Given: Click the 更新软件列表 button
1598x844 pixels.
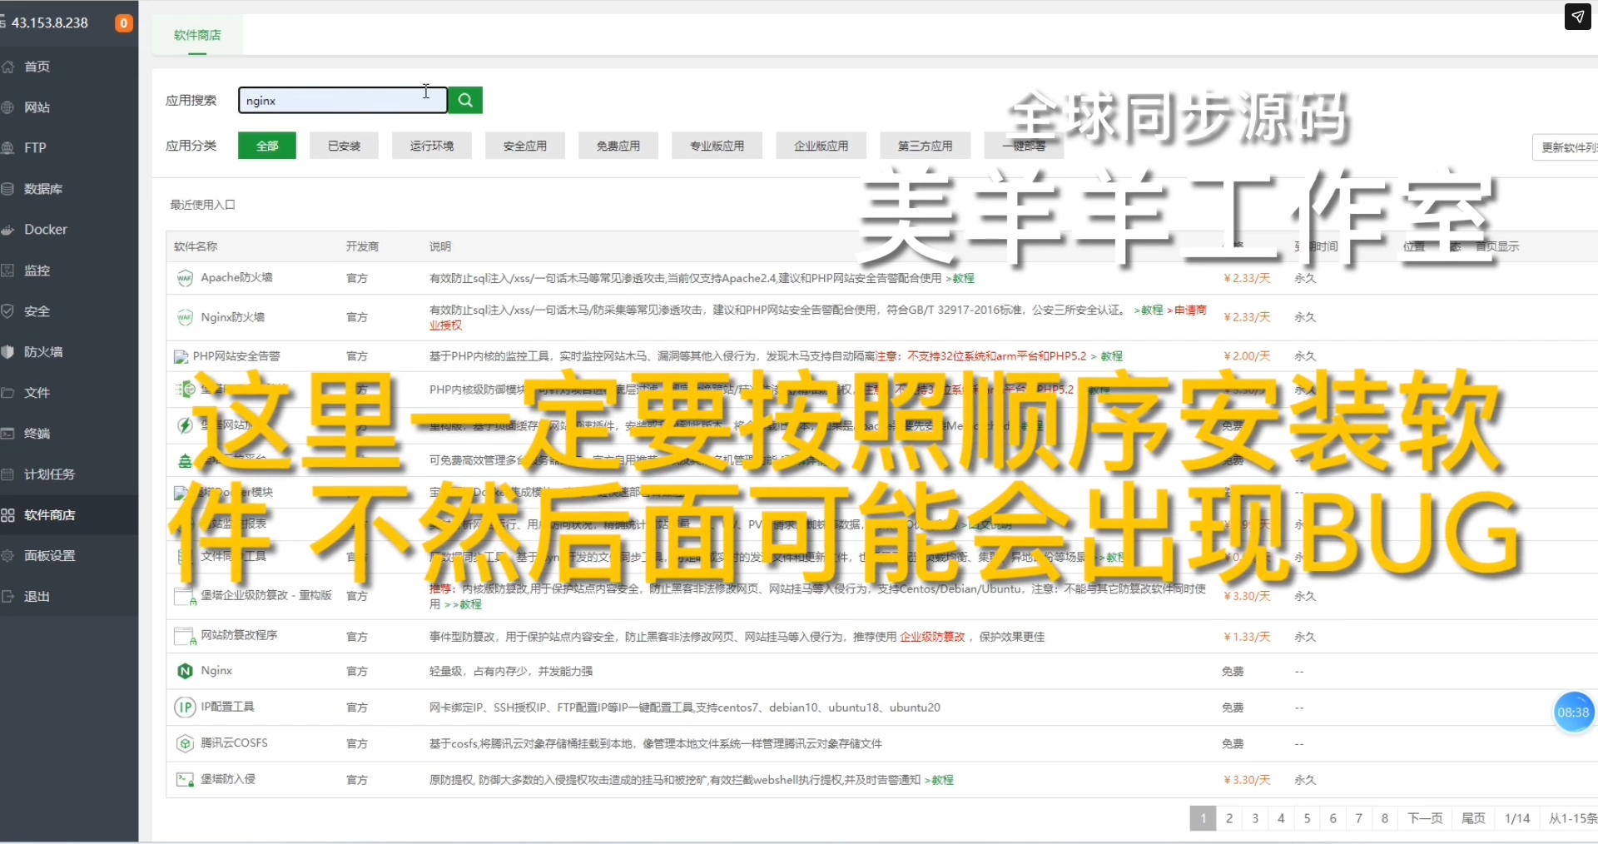Looking at the screenshot, I should coord(1566,147).
